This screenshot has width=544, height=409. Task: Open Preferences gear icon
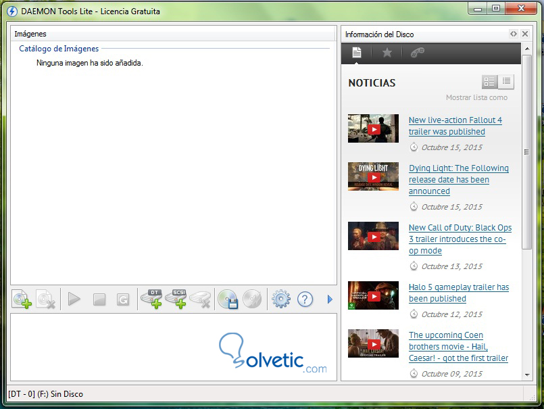(x=280, y=299)
